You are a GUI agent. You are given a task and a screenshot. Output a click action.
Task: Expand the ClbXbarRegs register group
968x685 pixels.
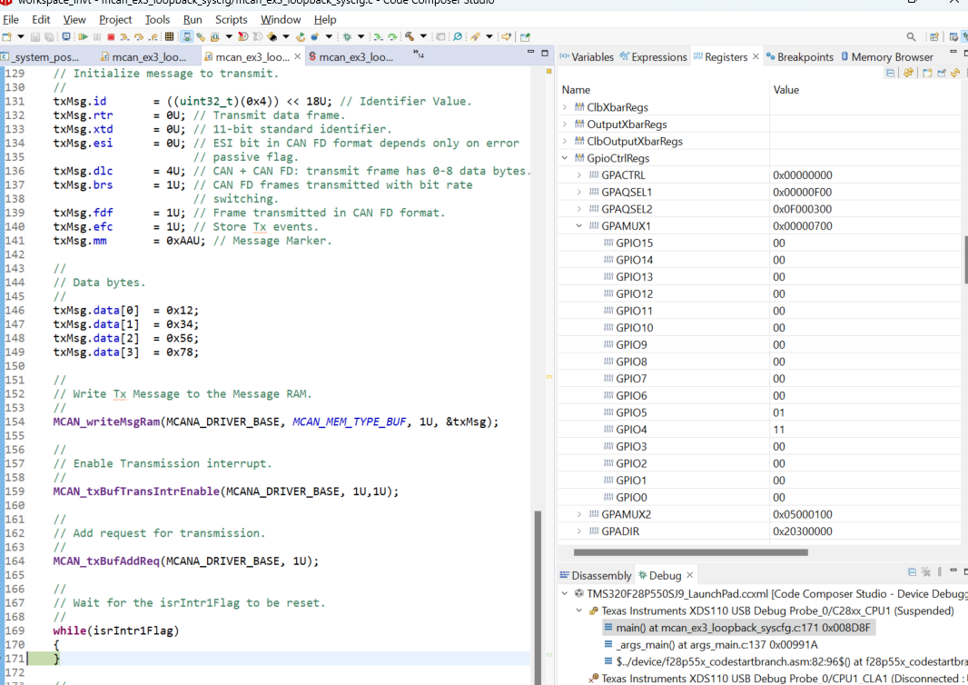pyautogui.click(x=566, y=107)
